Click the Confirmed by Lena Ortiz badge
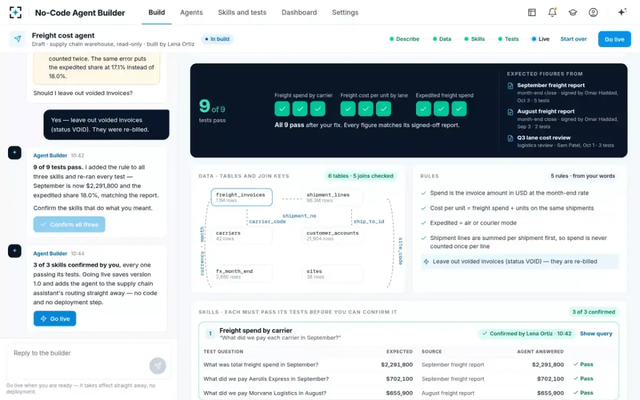Image resolution: width=640 pixels, height=400 pixels. coord(526,333)
